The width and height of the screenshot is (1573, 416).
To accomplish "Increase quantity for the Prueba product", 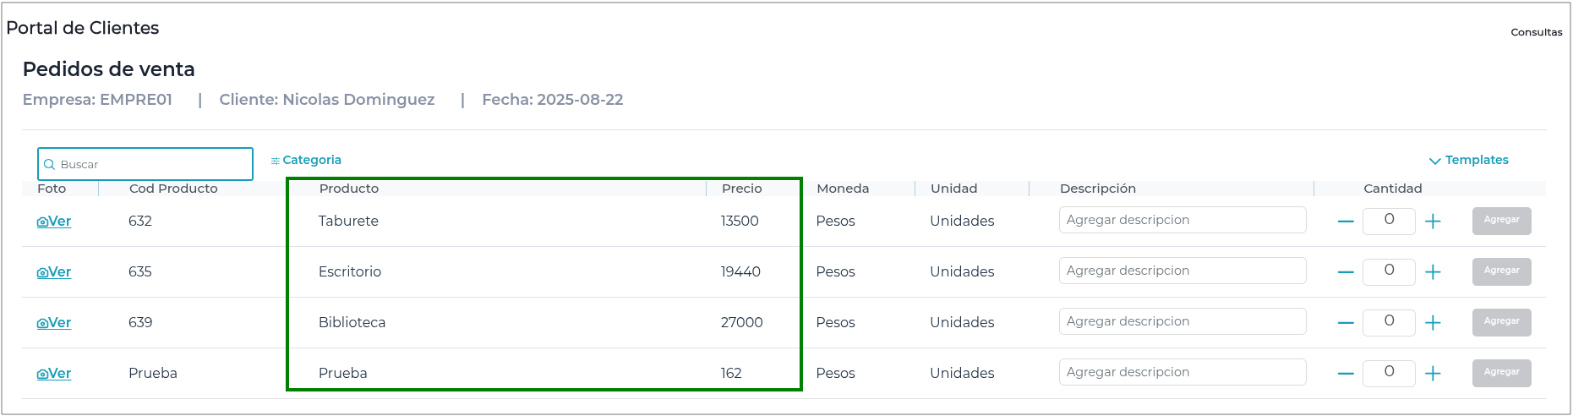I will [1433, 374].
